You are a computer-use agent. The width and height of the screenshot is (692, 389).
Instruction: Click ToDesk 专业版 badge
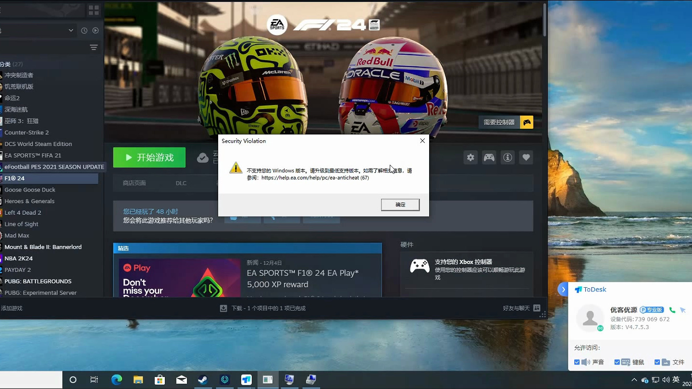[x=652, y=310]
